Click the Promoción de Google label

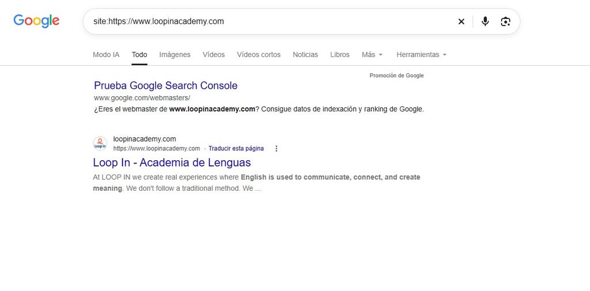tap(396, 75)
